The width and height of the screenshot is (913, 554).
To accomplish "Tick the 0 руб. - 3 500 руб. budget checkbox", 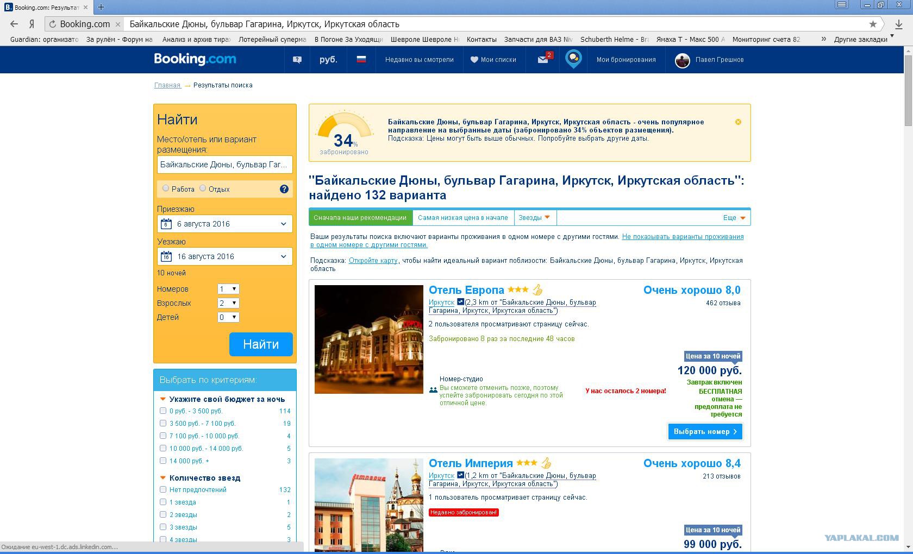I will pyautogui.click(x=163, y=411).
